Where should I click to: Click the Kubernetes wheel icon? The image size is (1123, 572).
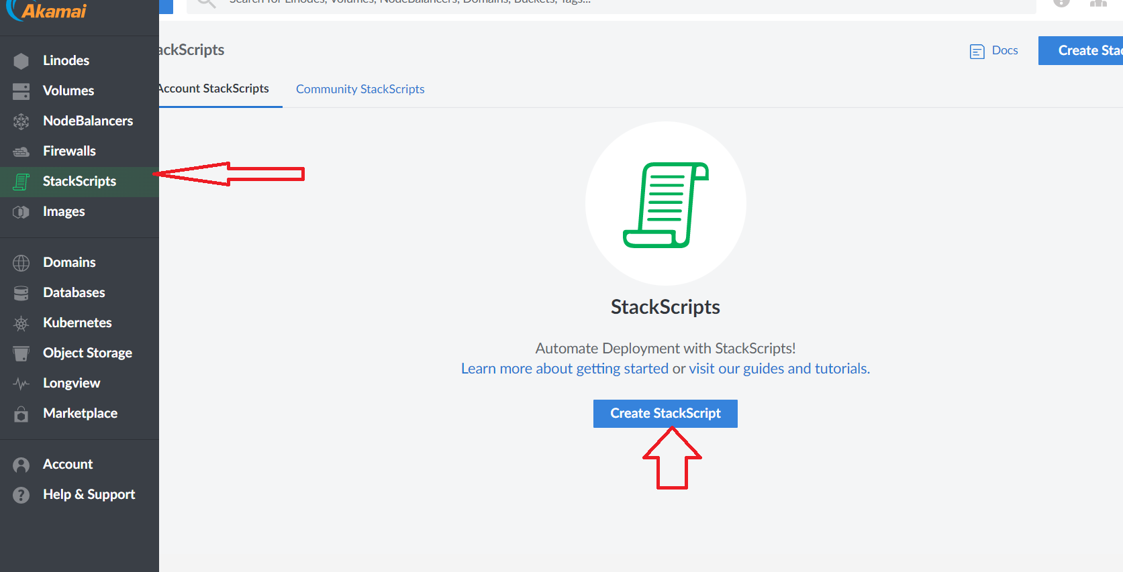click(21, 324)
